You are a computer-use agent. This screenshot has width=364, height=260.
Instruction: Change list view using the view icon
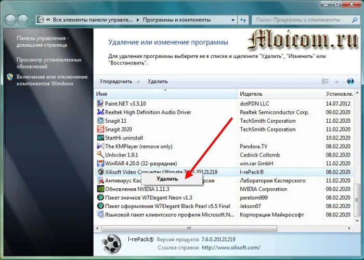coord(325,81)
